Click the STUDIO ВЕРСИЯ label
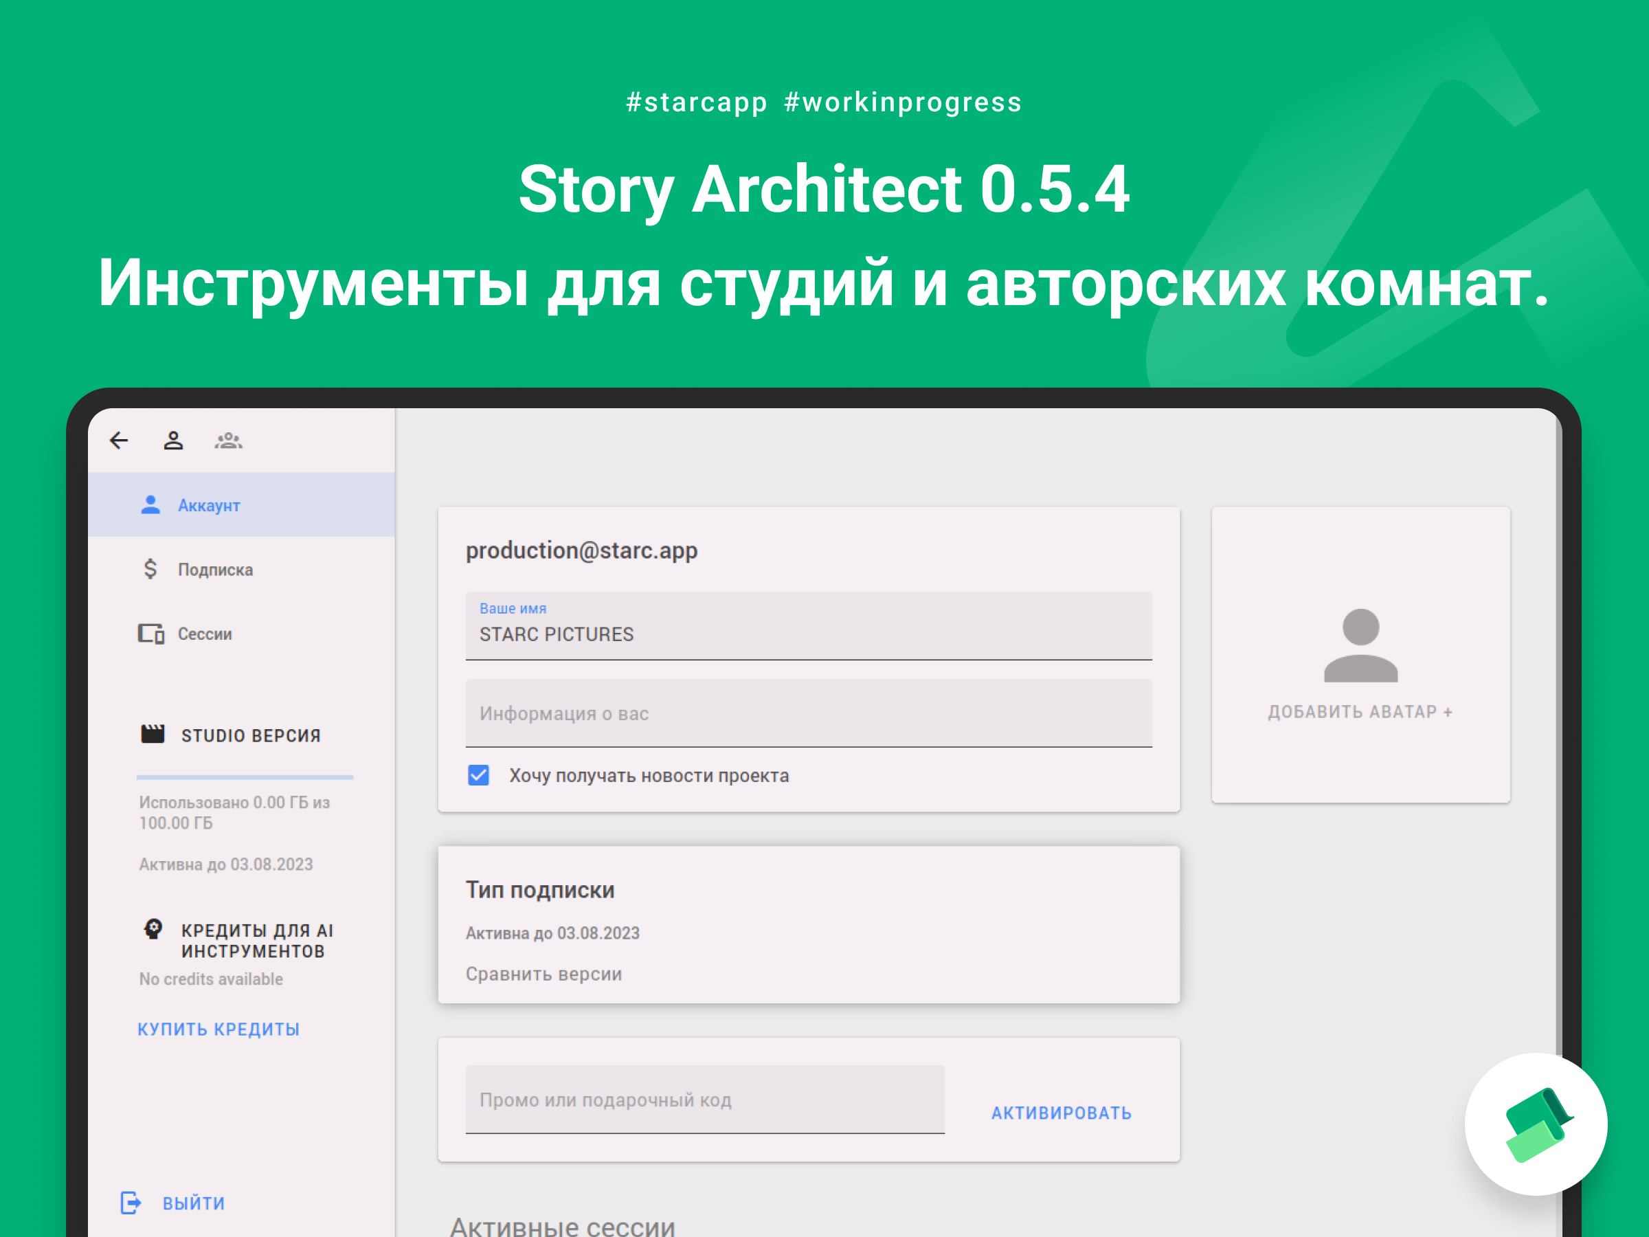 tap(251, 735)
